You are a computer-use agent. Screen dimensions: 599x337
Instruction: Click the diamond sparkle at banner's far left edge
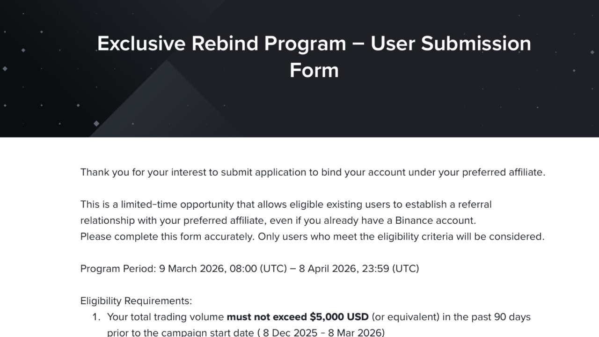click(x=5, y=69)
